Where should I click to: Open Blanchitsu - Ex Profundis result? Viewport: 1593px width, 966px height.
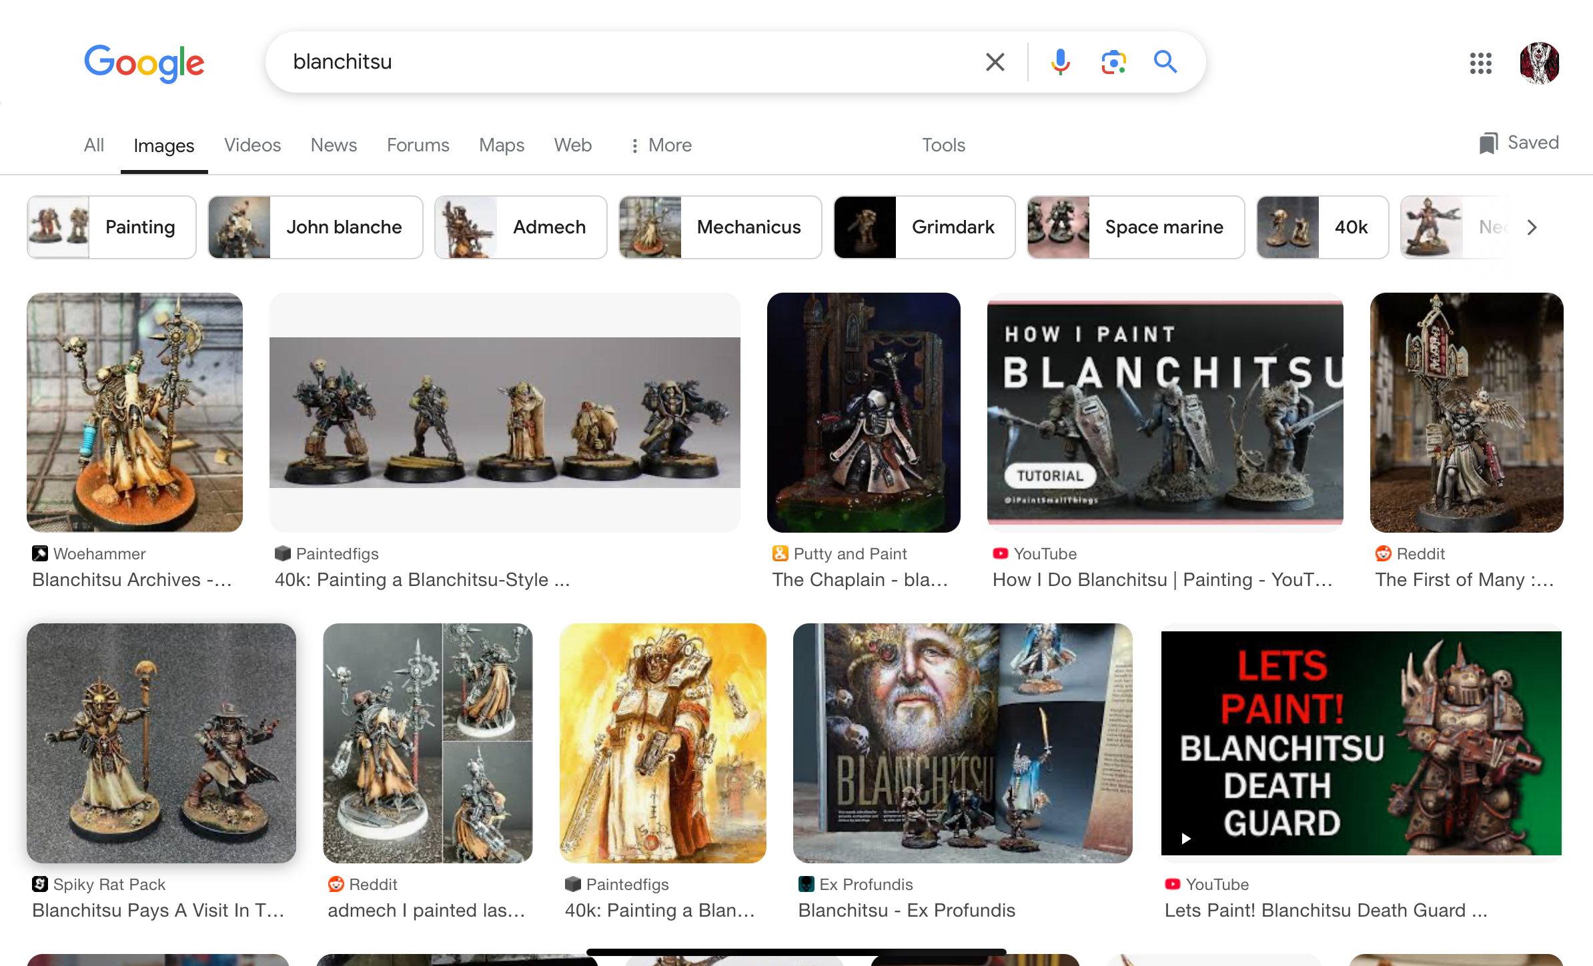(x=906, y=910)
